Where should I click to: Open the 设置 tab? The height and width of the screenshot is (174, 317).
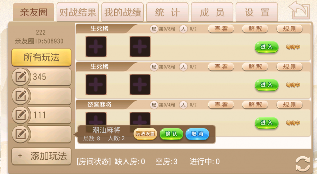pos(257,12)
